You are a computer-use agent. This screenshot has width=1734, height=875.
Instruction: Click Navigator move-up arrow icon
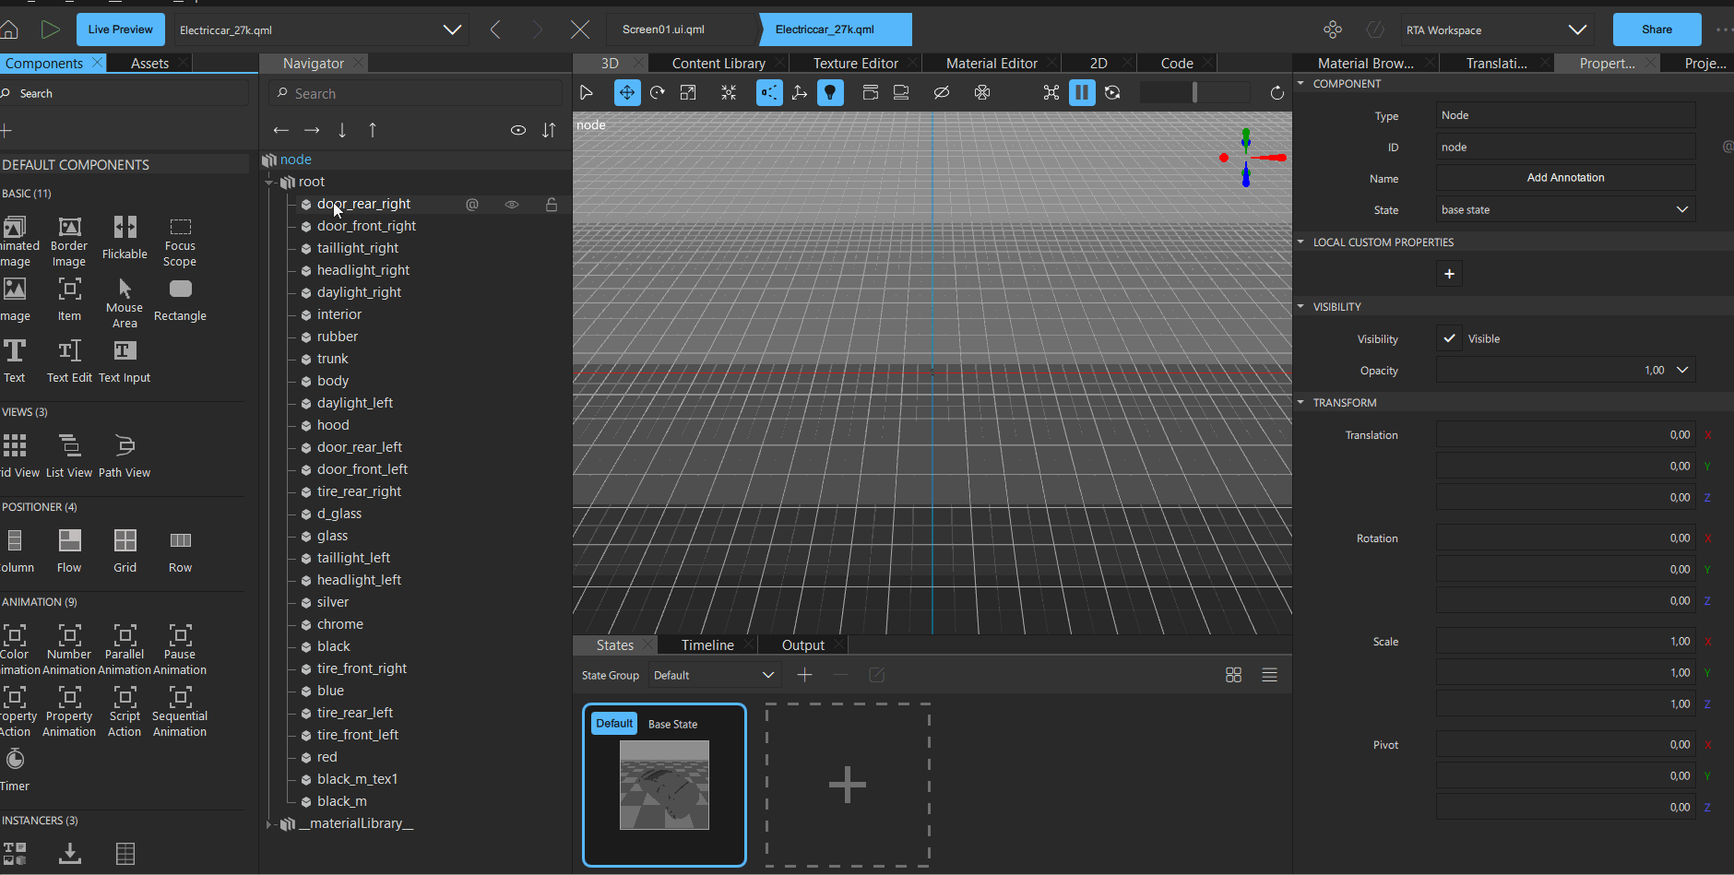(x=373, y=130)
